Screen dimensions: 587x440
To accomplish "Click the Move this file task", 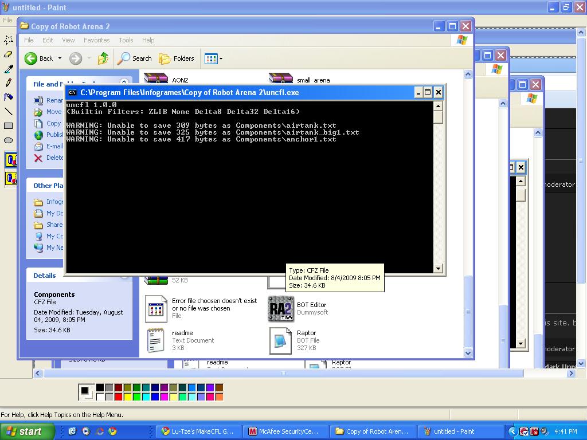I will [x=48, y=112].
